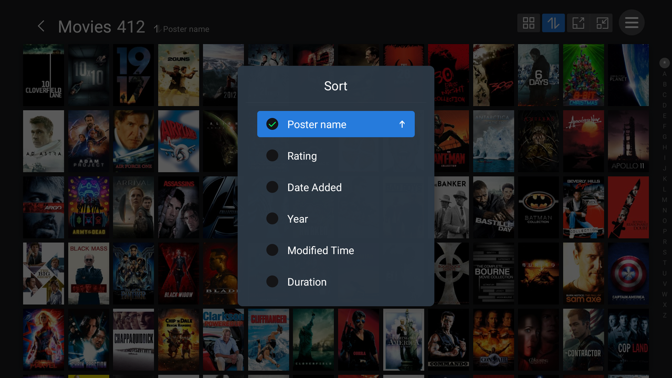Open the Air Force One poster
The width and height of the screenshot is (672, 378).
pyautogui.click(x=134, y=141)
